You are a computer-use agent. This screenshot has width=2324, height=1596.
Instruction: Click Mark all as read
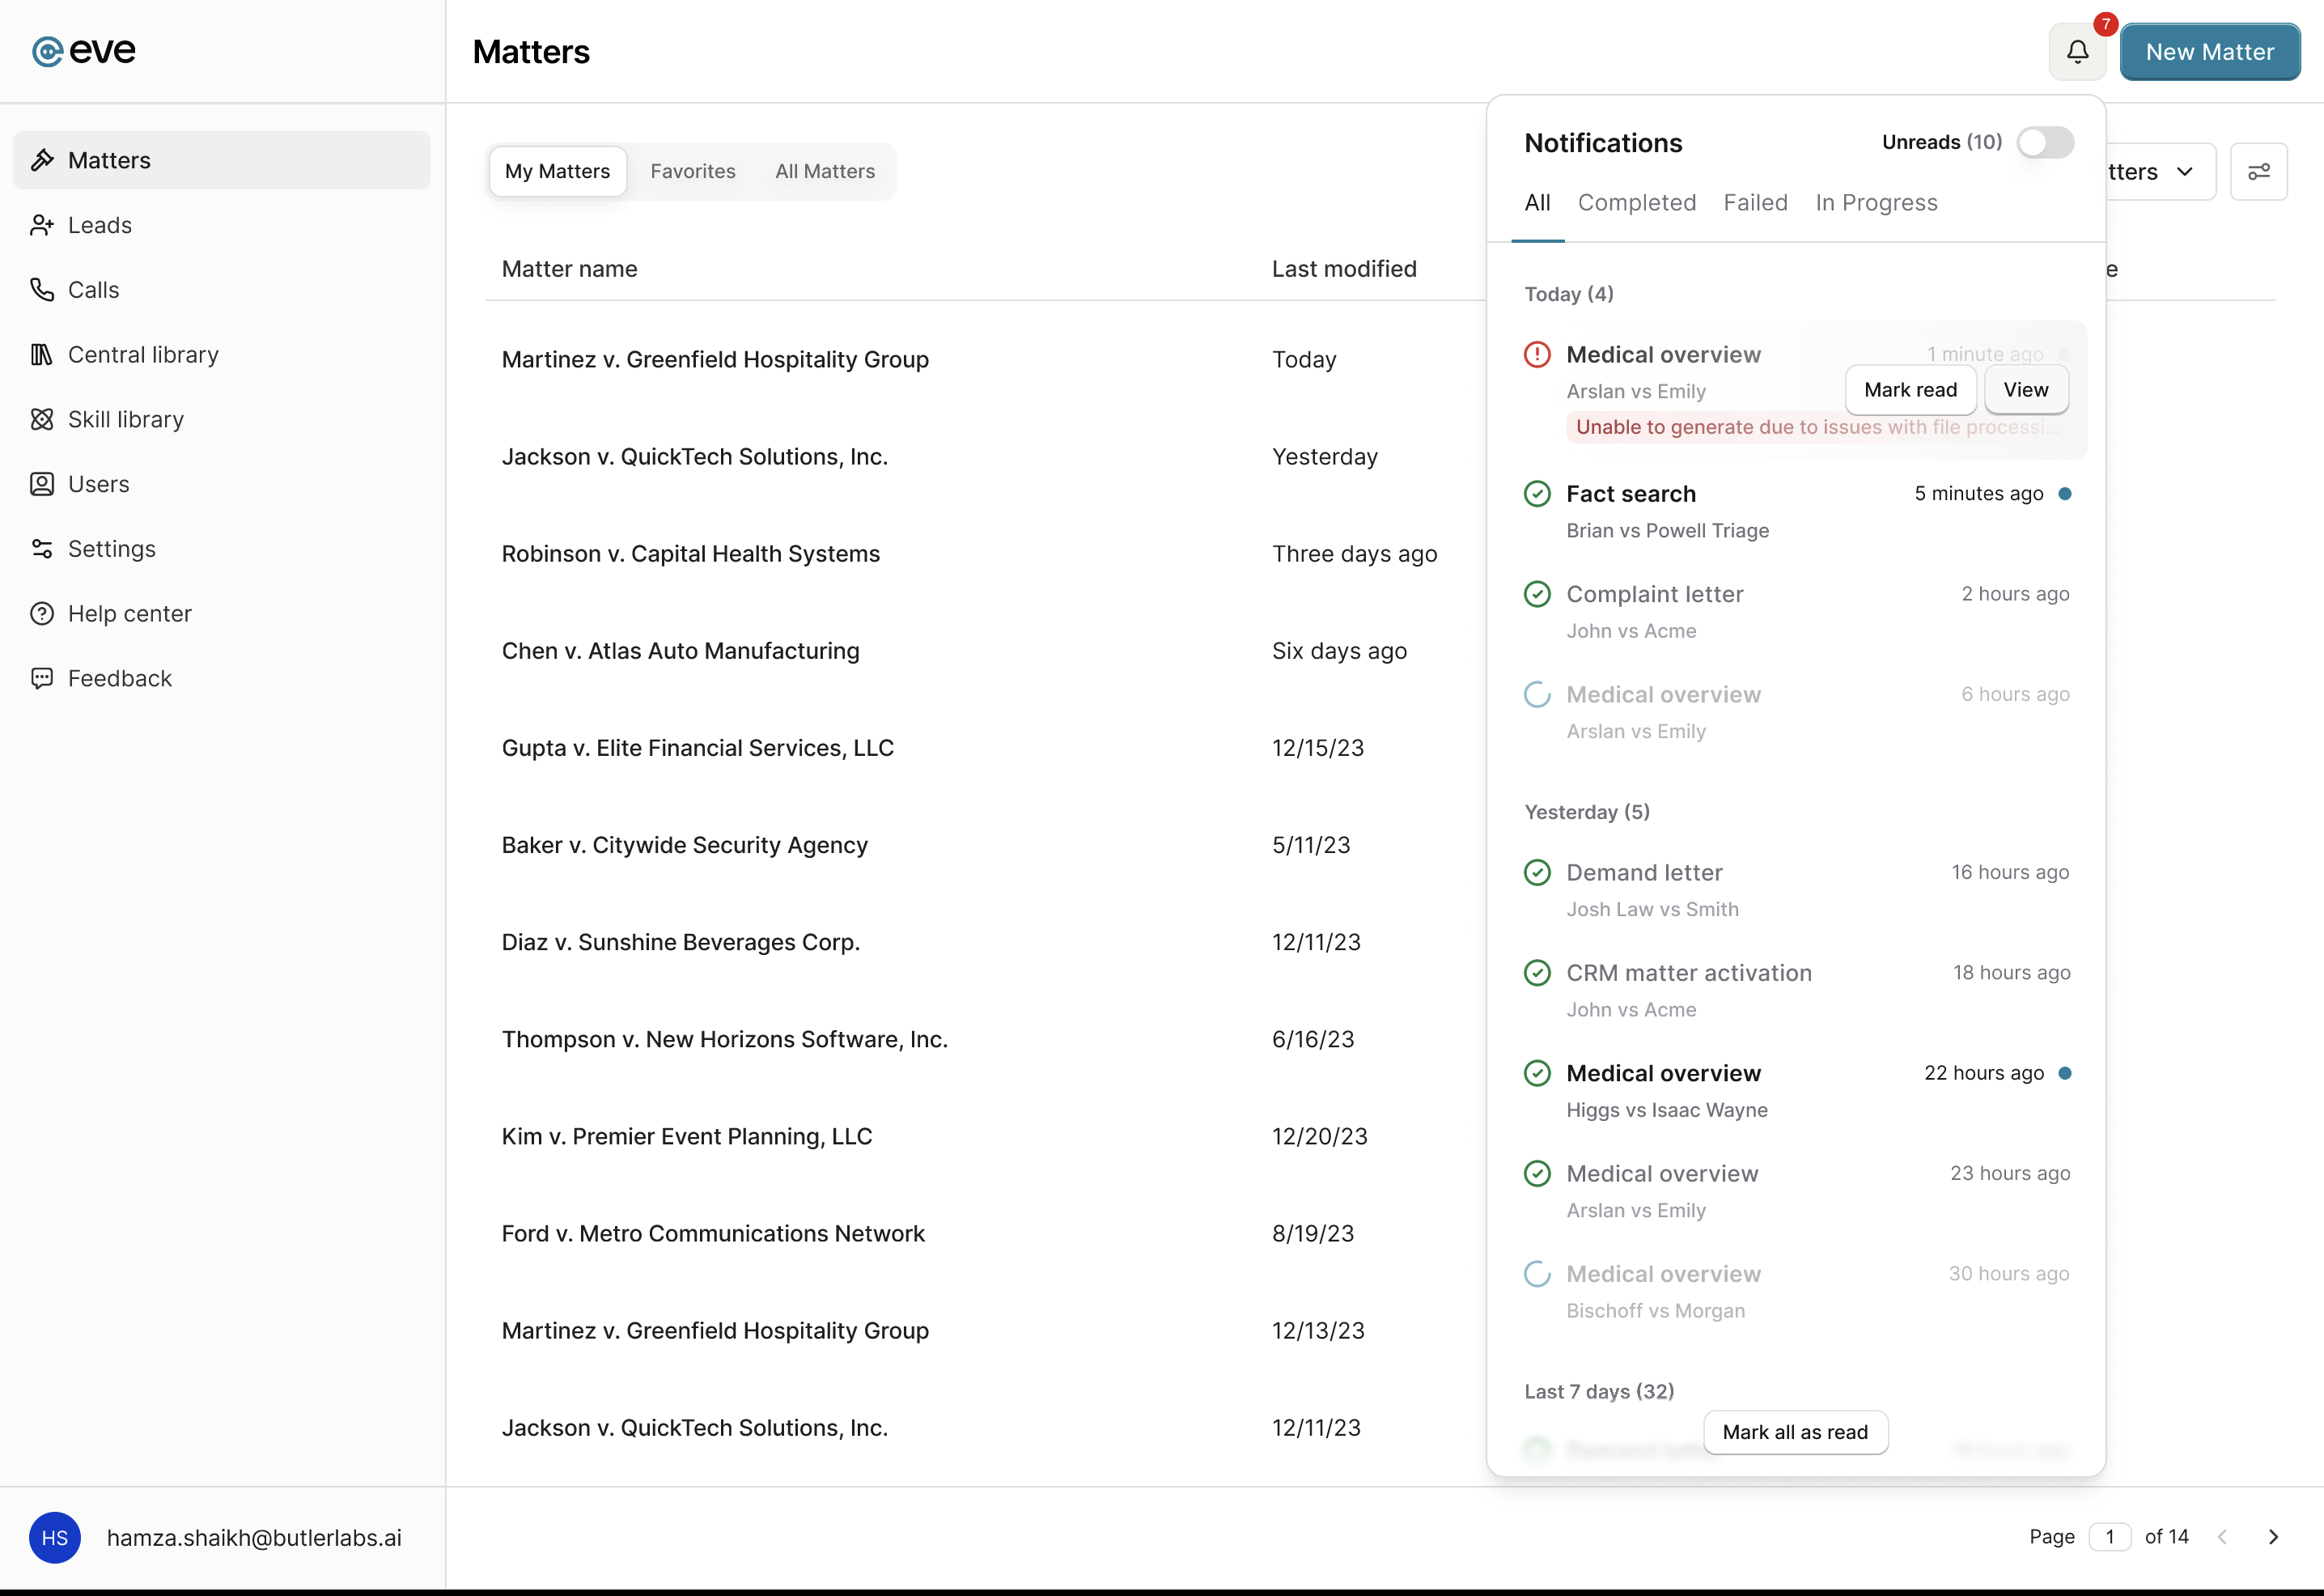point(1795,1432)
